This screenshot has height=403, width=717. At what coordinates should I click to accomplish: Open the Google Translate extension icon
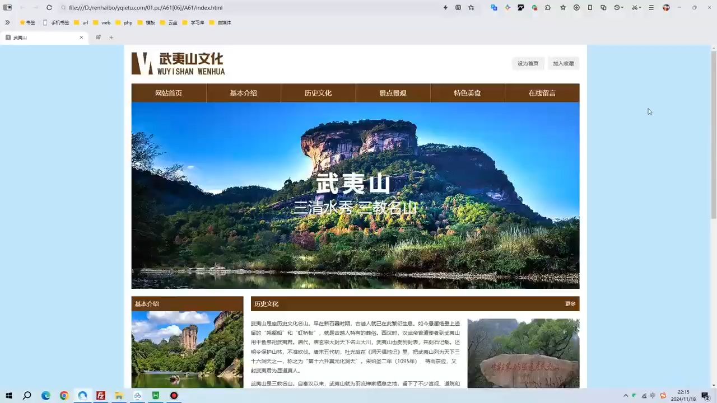pyautogui.click(x=534, y=8)
